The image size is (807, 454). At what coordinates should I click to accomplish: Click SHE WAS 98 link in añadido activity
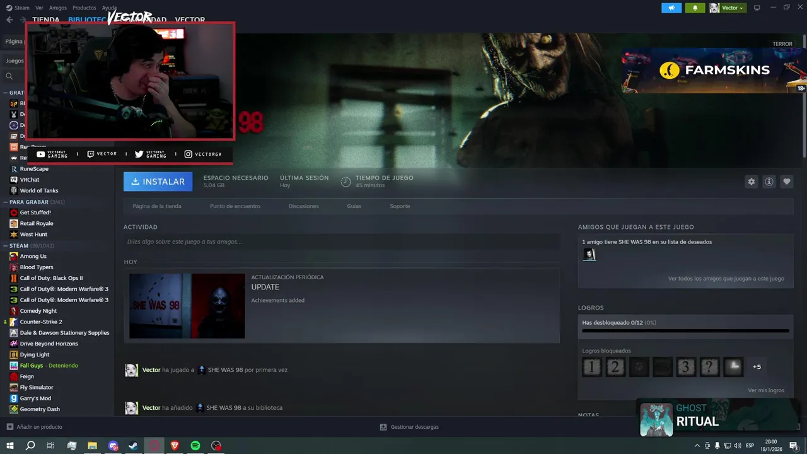[224, 408]
